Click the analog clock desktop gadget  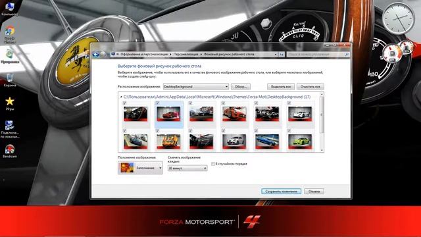(x=398, y=18)
